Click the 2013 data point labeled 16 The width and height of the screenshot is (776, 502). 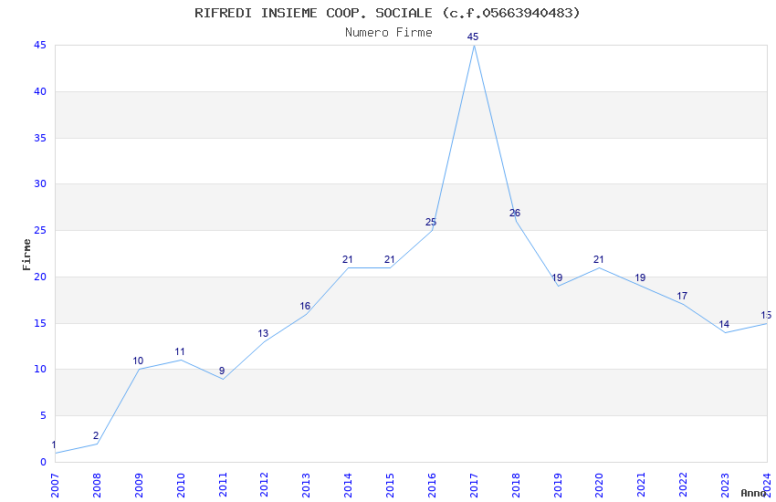pos(305,306)
